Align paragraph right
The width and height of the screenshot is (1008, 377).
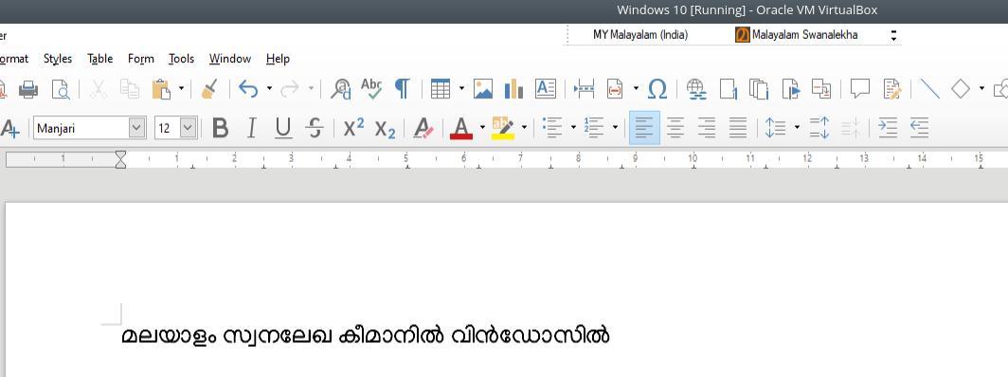[x=707, y=129]
